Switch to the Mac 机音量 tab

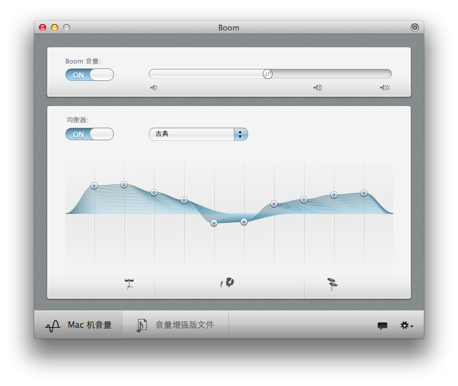coord(79,325)
